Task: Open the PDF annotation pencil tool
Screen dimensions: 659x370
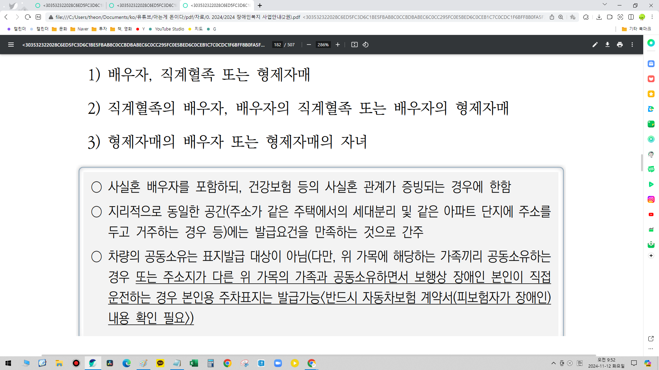Action: click(595, 45)
